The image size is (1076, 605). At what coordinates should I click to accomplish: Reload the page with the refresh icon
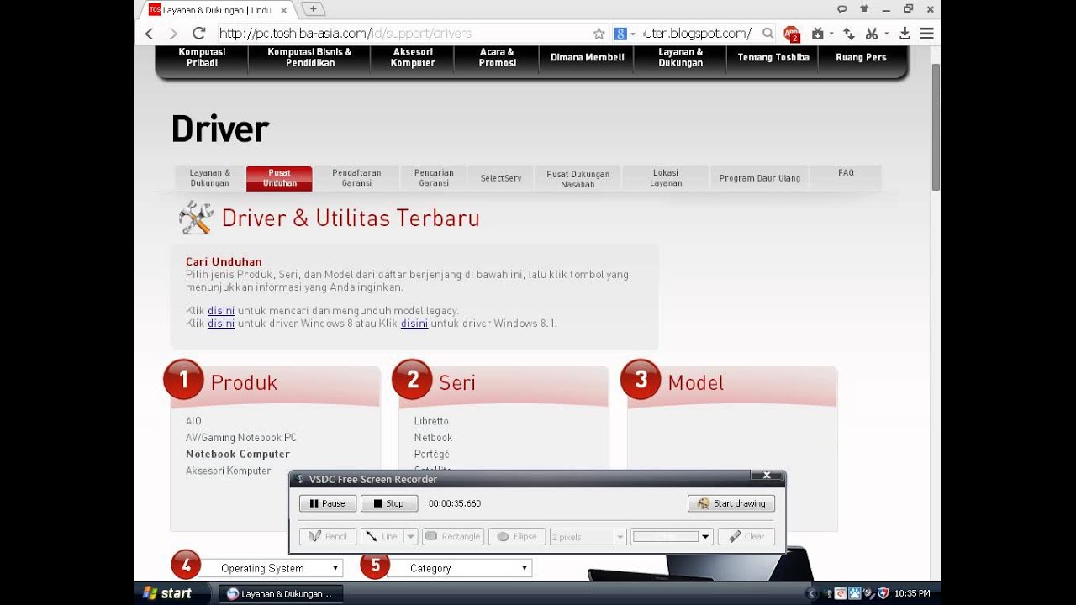point(199,34)
